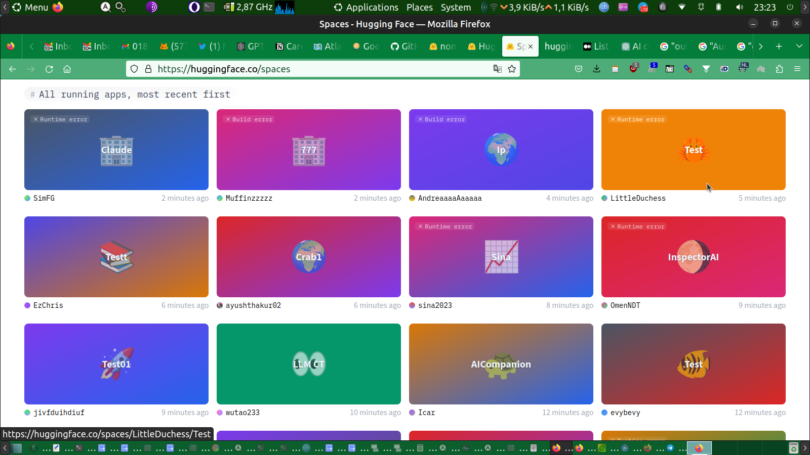Image resolution: width=810 pixels, height=455 pixels.
Task: Visit evybevy profile link
Action: click(x=625, y=413)
